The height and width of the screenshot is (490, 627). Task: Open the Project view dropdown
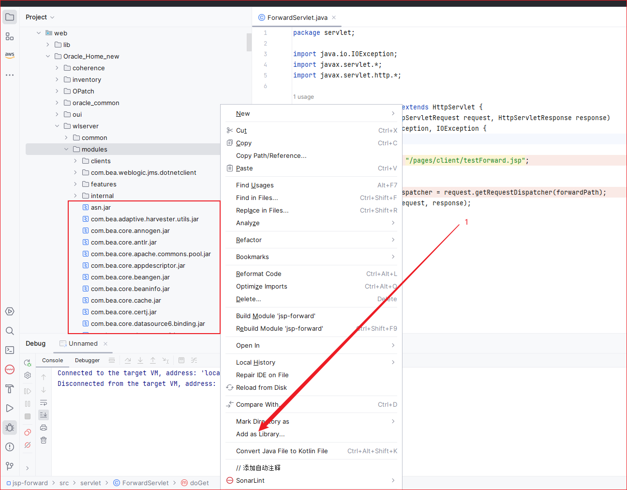pos(40,17)
